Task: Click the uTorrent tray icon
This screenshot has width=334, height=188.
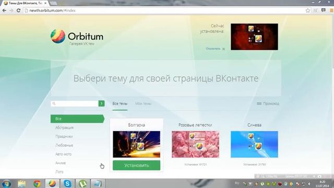Action: tap(262, 184)
